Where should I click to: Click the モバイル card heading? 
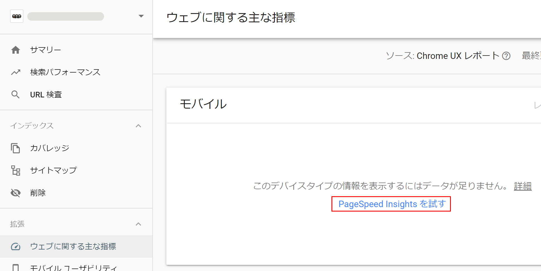click(x=203, y=104)
